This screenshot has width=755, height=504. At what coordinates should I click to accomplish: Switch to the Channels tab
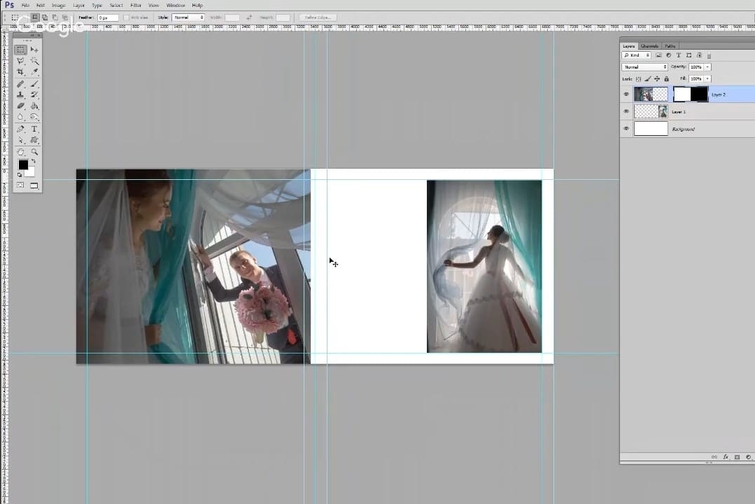[x=649, y=46]
